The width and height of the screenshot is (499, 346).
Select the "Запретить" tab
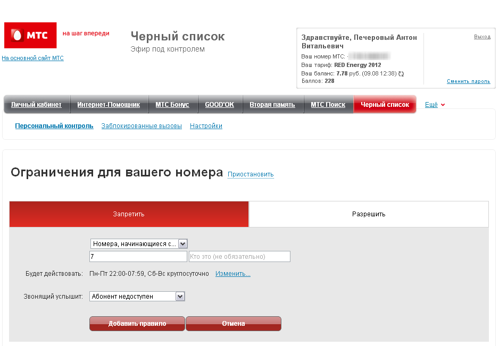pyautogui.click(x=129, y=214)
